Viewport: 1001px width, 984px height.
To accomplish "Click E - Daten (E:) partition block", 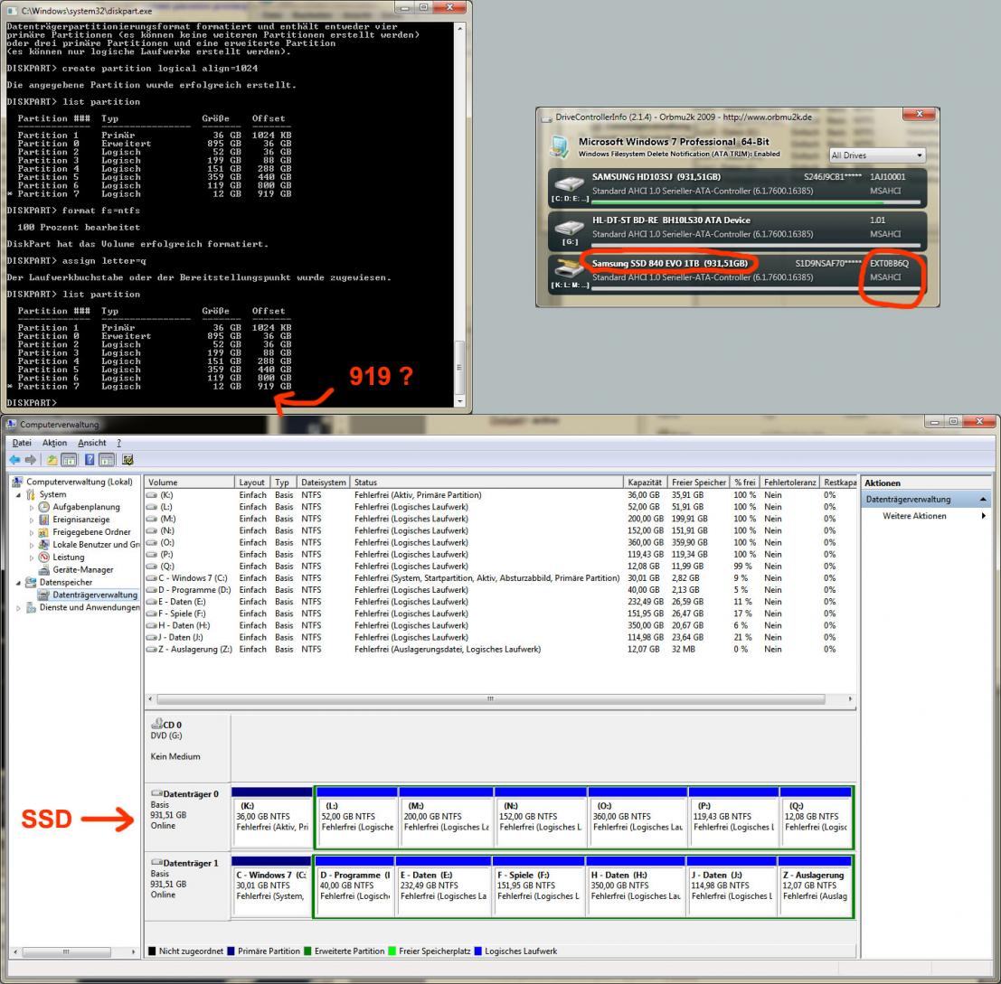I will 442,886.
